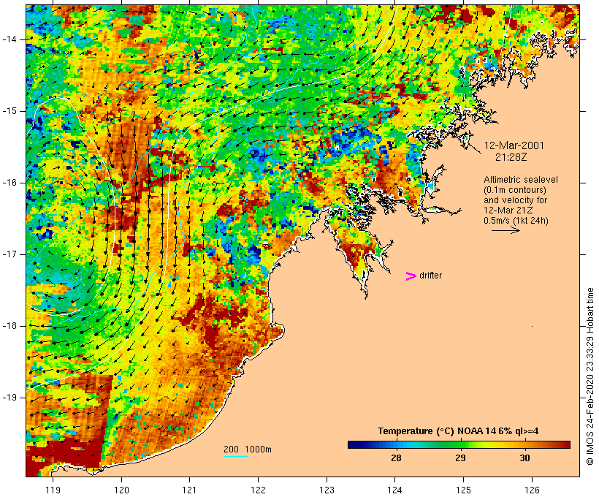The width and height of the screenshot is (599, 497).
Task: Click the colorbar tick label '29'
Action: click(x=460, y=458)
